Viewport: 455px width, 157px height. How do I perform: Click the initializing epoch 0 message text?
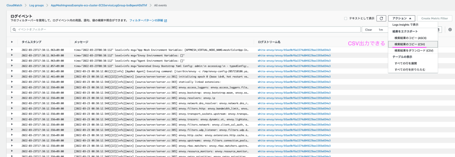[x=162, y=76]
